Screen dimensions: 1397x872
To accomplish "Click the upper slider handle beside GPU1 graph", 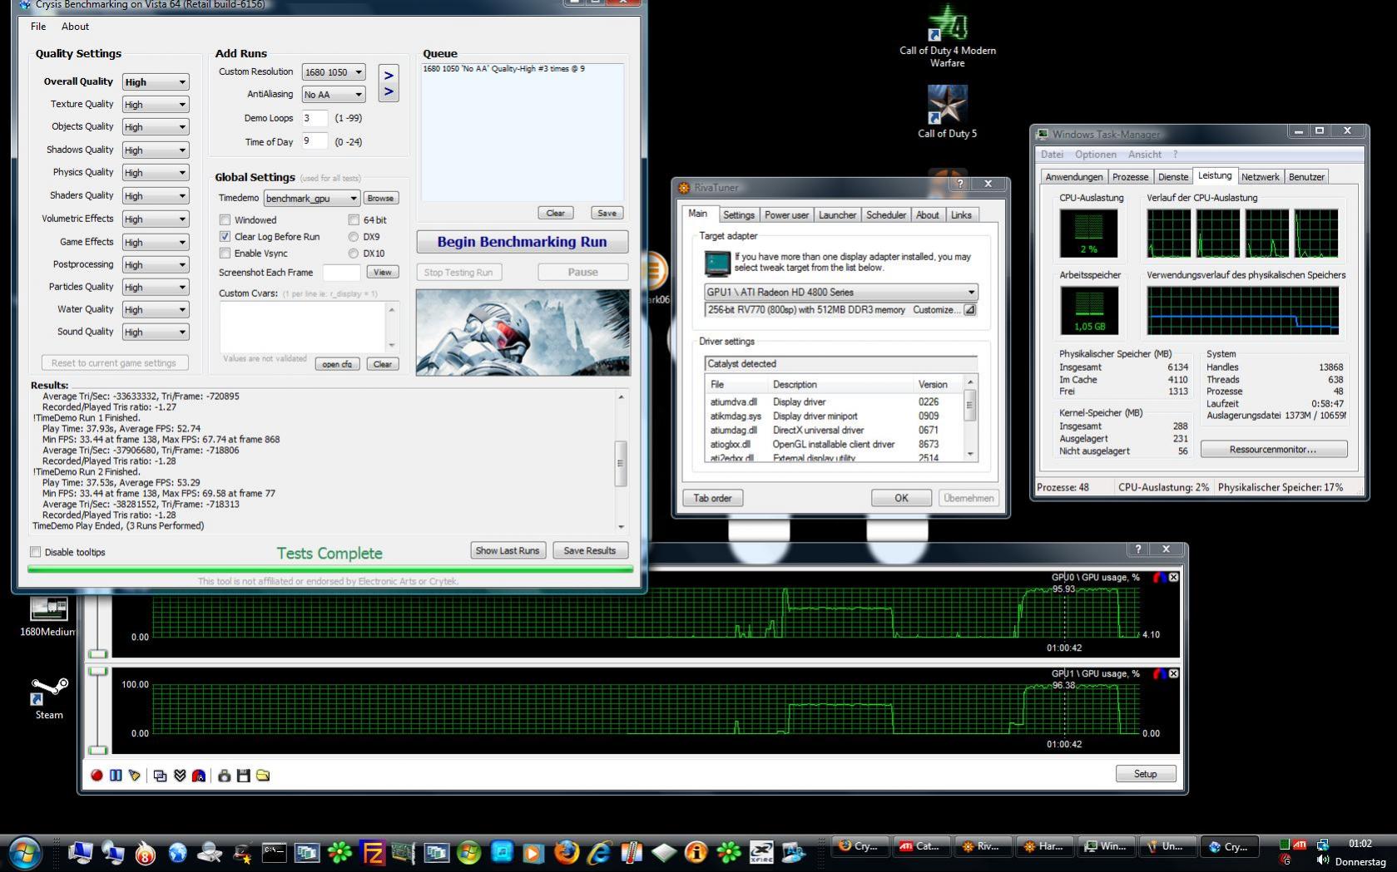I will pyautogui.click(x=98, y=671).
